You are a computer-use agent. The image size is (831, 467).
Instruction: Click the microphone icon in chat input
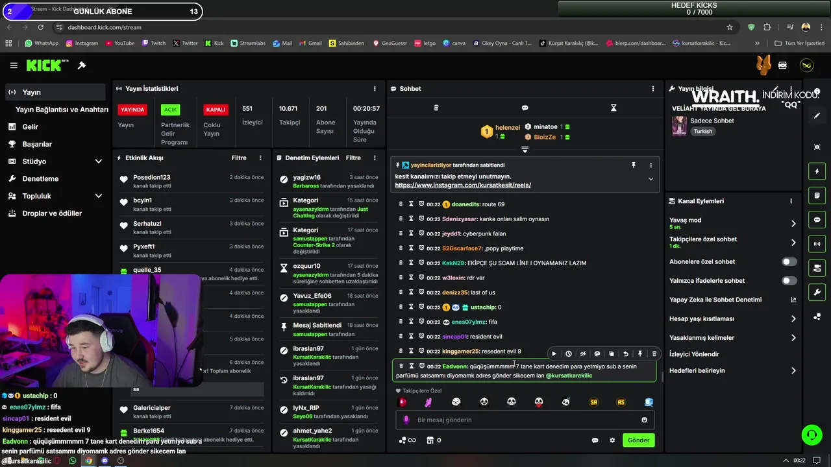[x=406, y=420]
